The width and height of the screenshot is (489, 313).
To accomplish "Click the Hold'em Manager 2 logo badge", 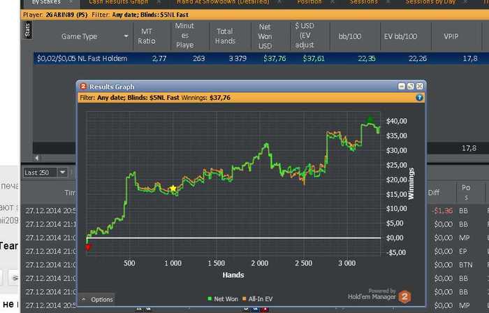I will coord(404,297).
